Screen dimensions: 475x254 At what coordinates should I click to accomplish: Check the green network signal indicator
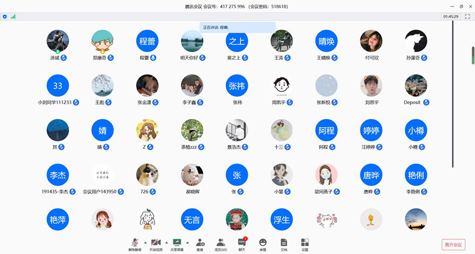click(13, 17)
